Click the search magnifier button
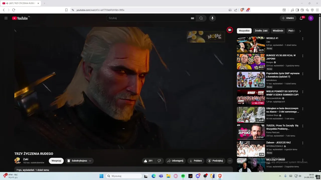 pyautogui.click(x=201, y=18)
